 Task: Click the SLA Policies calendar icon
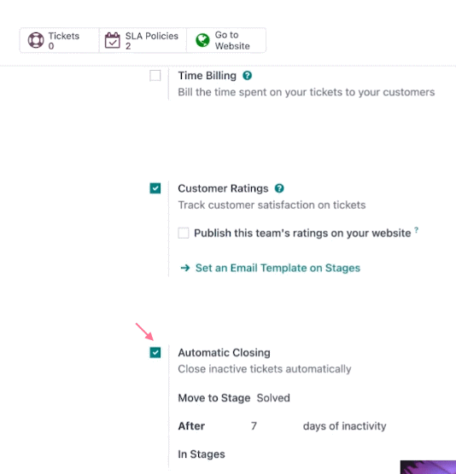pyautogui.click(x=113, y=40)
